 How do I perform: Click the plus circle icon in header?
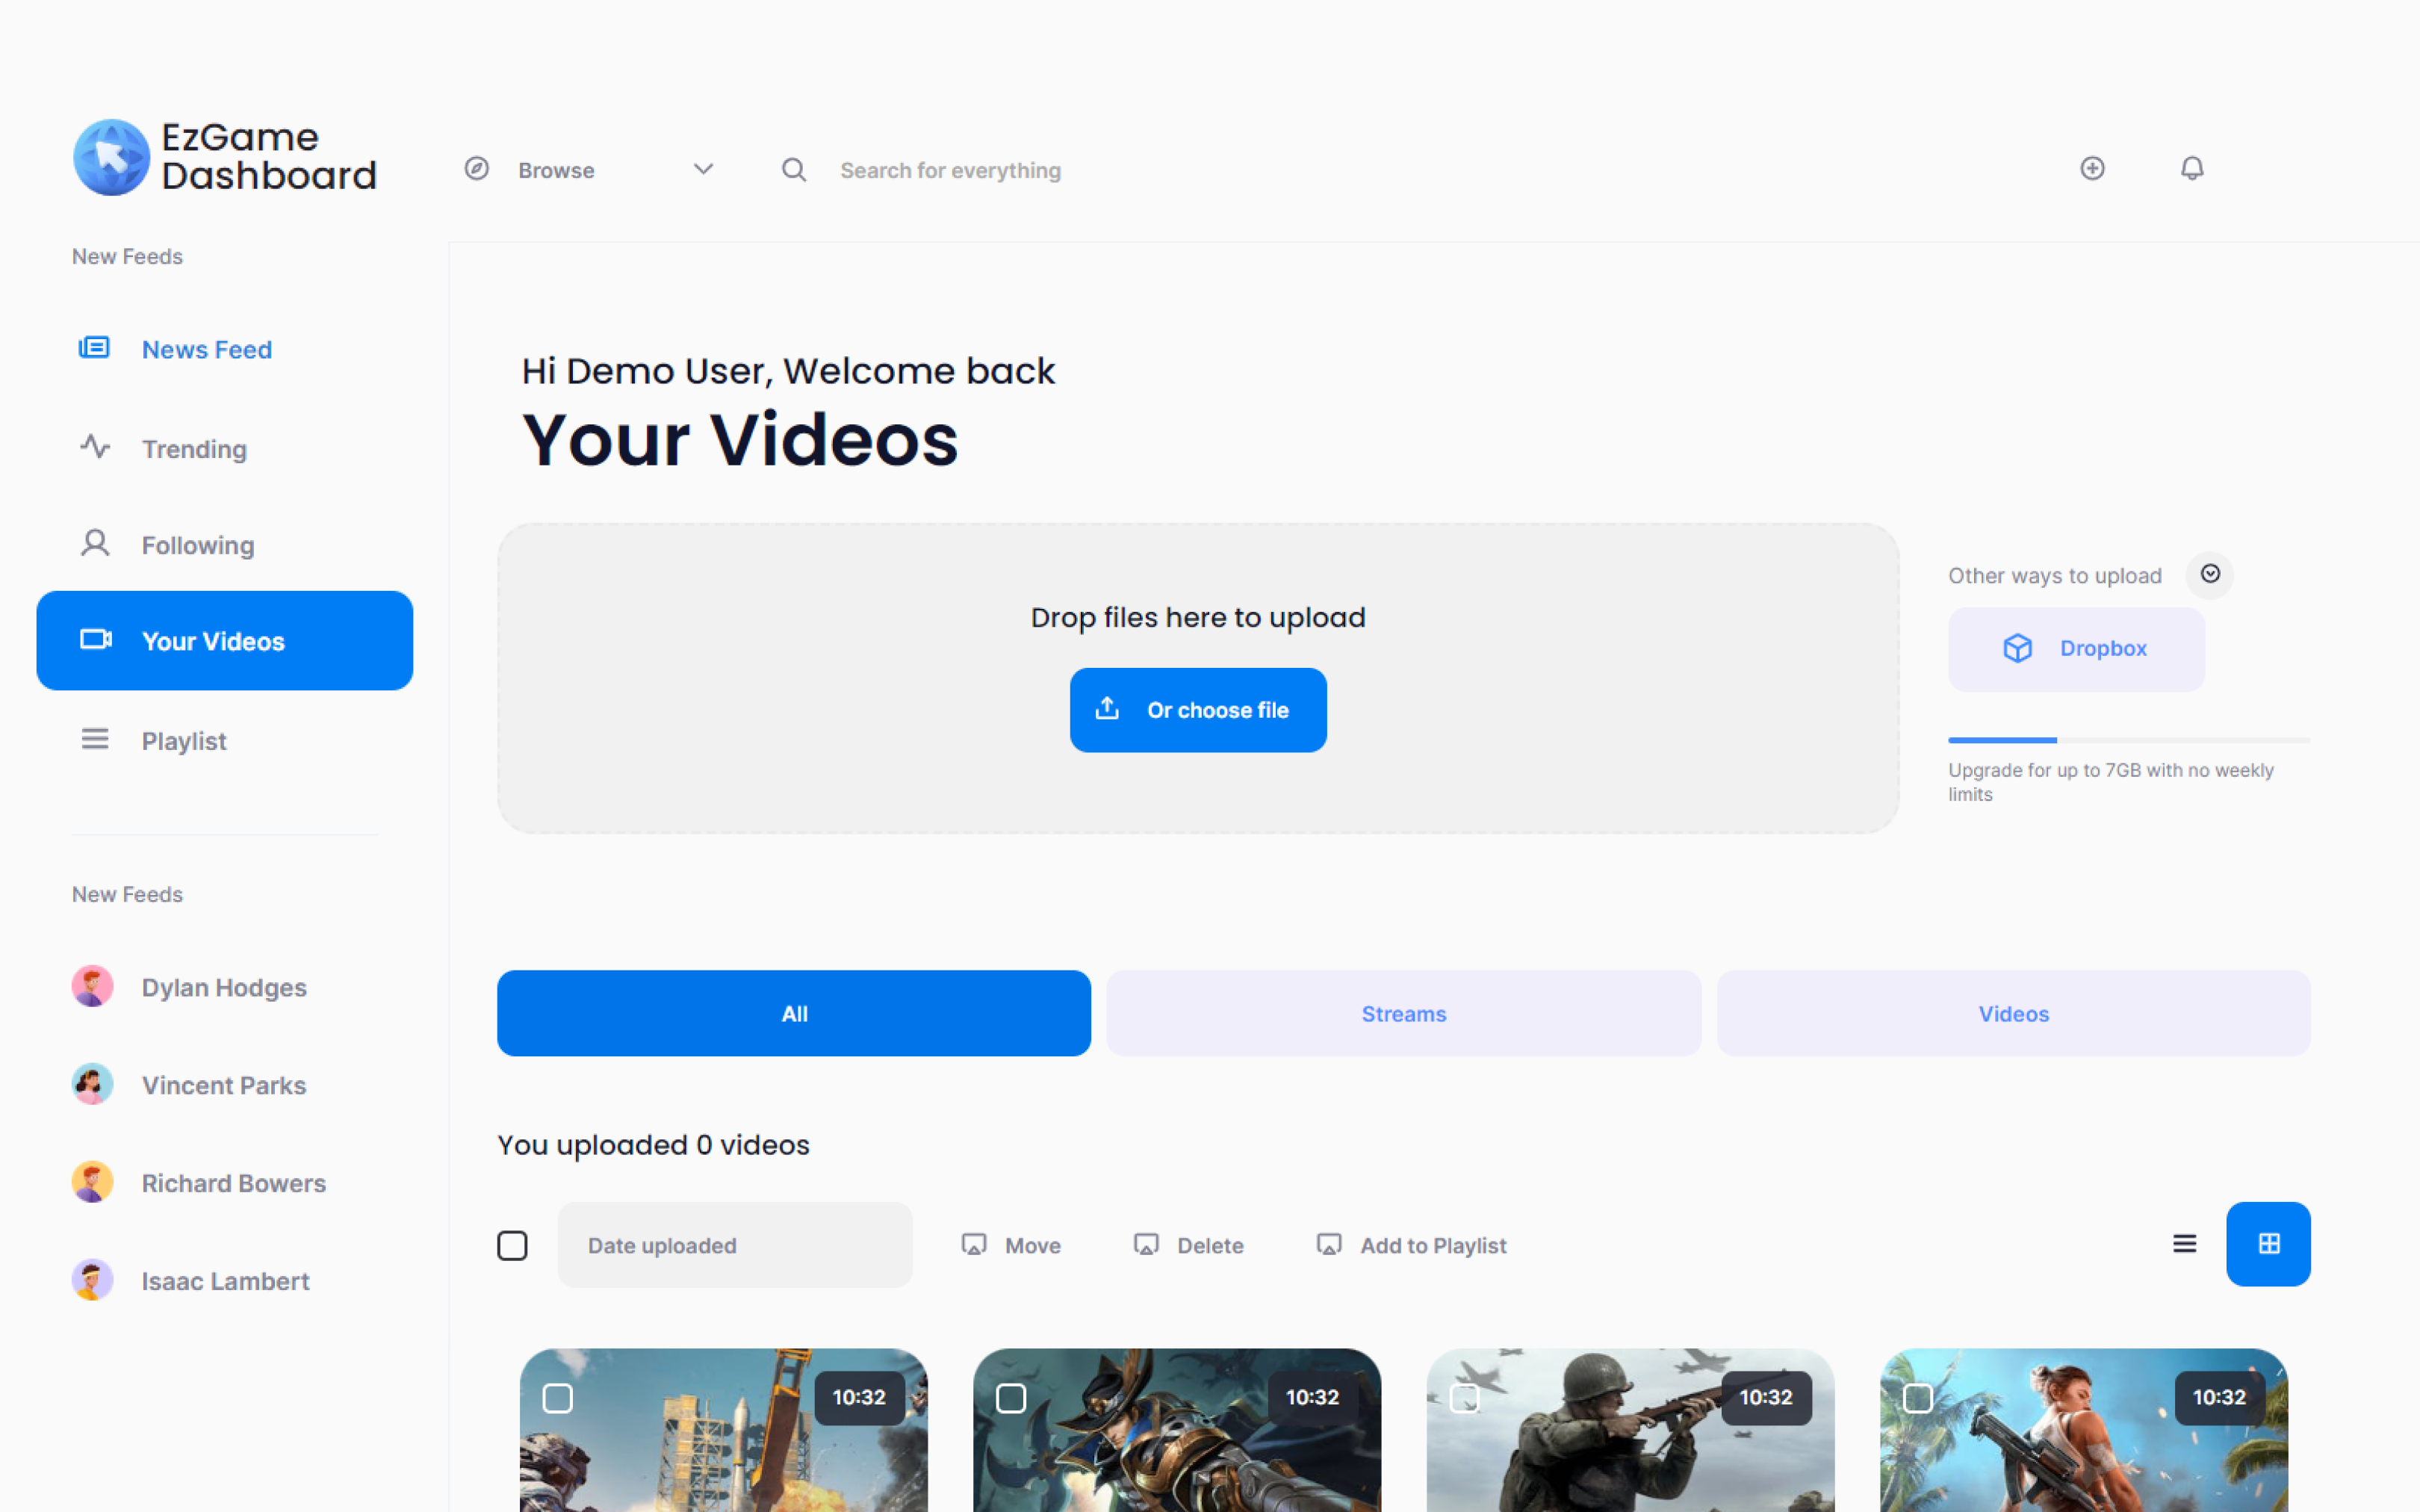(x=2092, y=168)
